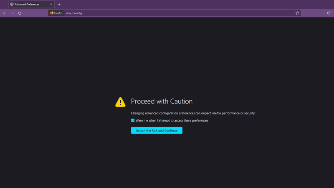
Task: Click the Proceed with Caution heading
Action: click(x=162, y=101)
